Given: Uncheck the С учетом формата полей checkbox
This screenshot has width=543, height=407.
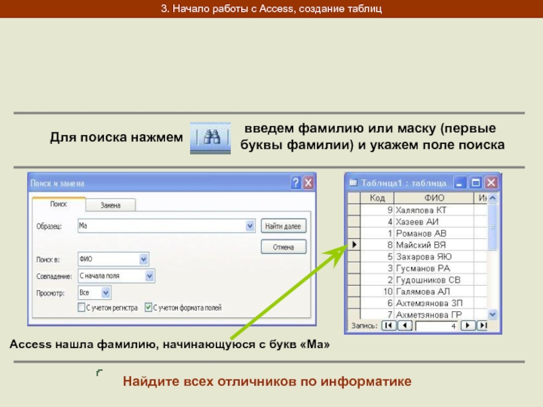Looking at the screenshot, I should tap(148, 307).
